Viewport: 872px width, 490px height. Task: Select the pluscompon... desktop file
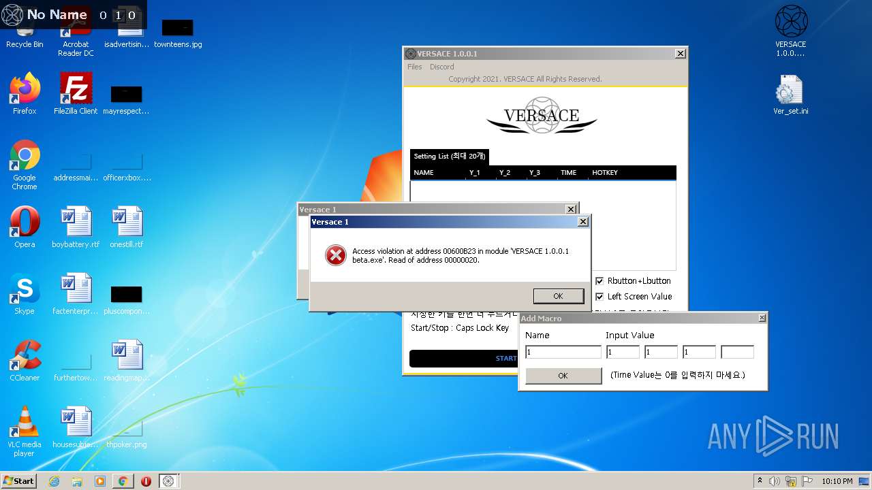pyautogui.click(x=127, y=299)
